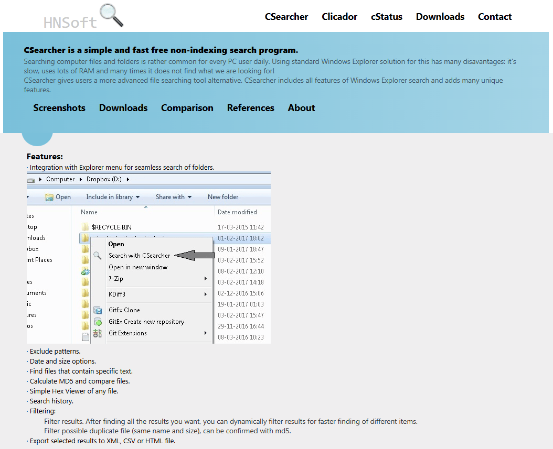Click the Export selected results line

click(x=102, y=441)
